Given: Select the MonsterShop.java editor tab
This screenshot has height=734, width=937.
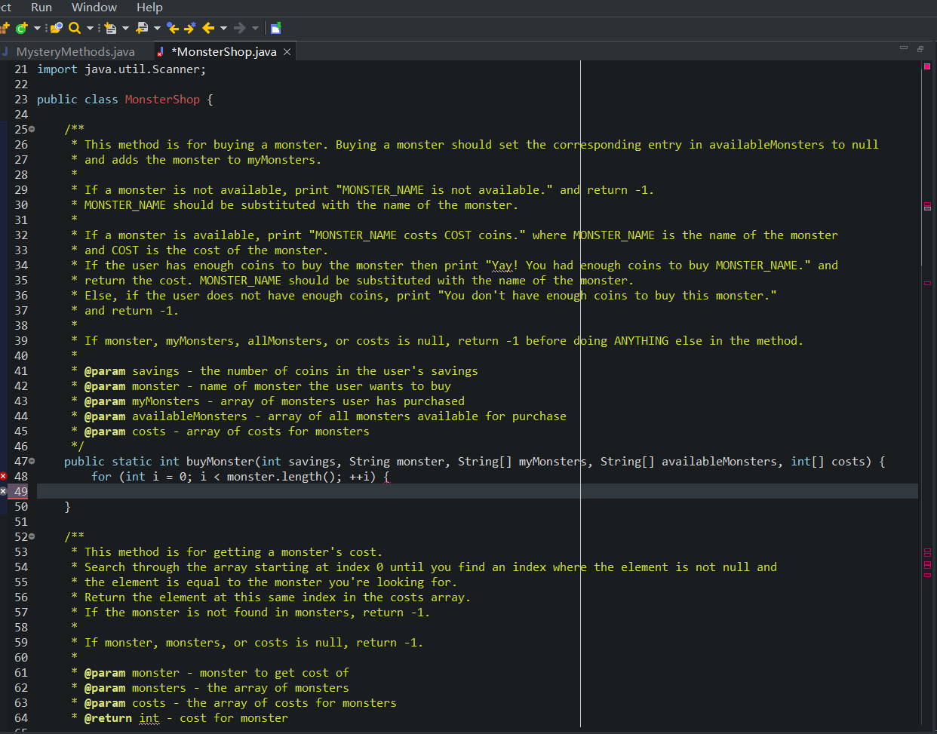Looking at the screenshot, I should 224,51.
